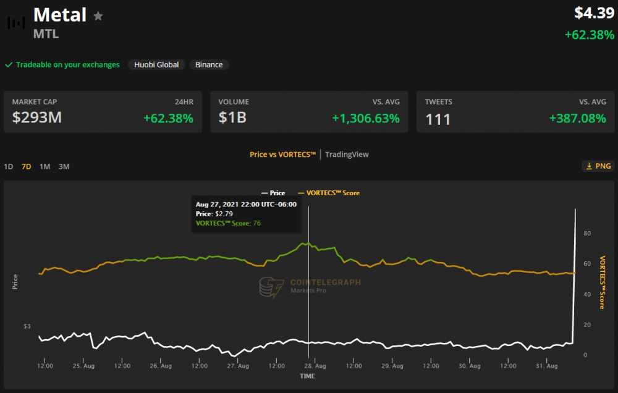The height and width of the screenshot is (393, 618).
Task: Toggle the VORTECS Score legend entry
Action: pos(329,193)
